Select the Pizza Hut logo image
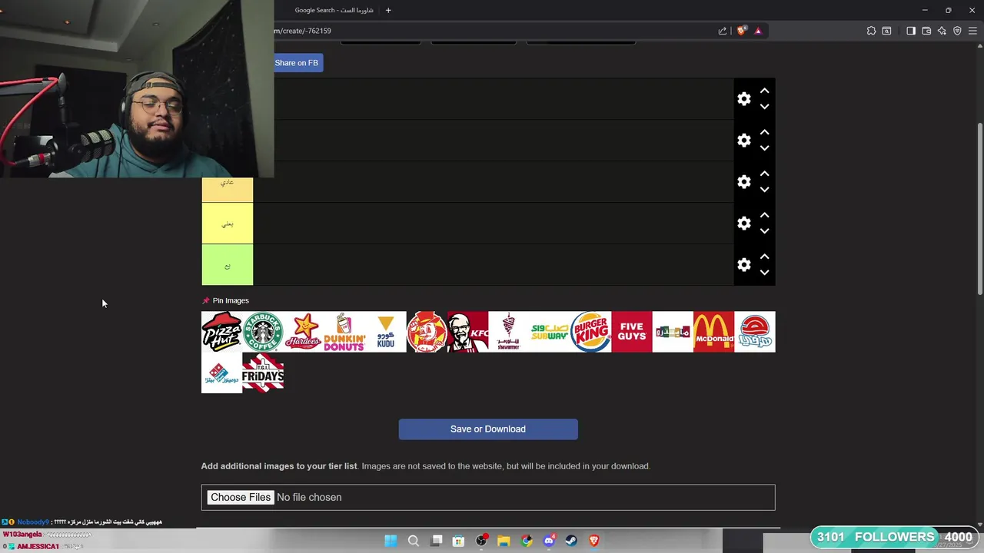 point(221,332)
